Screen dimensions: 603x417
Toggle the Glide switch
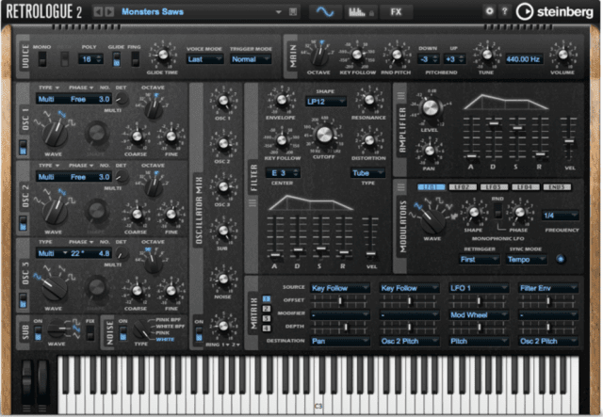coord(116,59)
